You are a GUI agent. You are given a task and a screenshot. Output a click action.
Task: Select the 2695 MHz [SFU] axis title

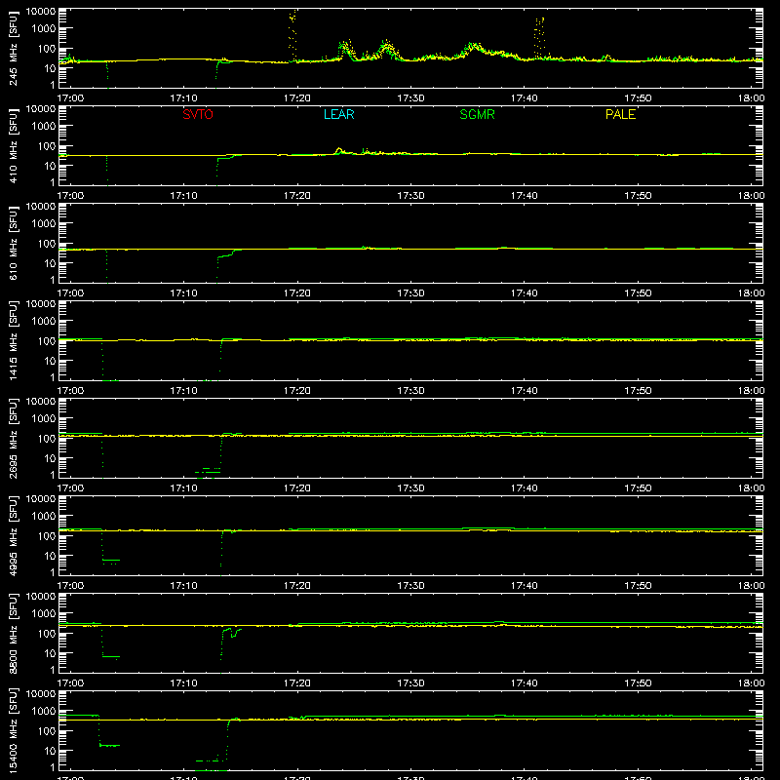pos(14,438)
